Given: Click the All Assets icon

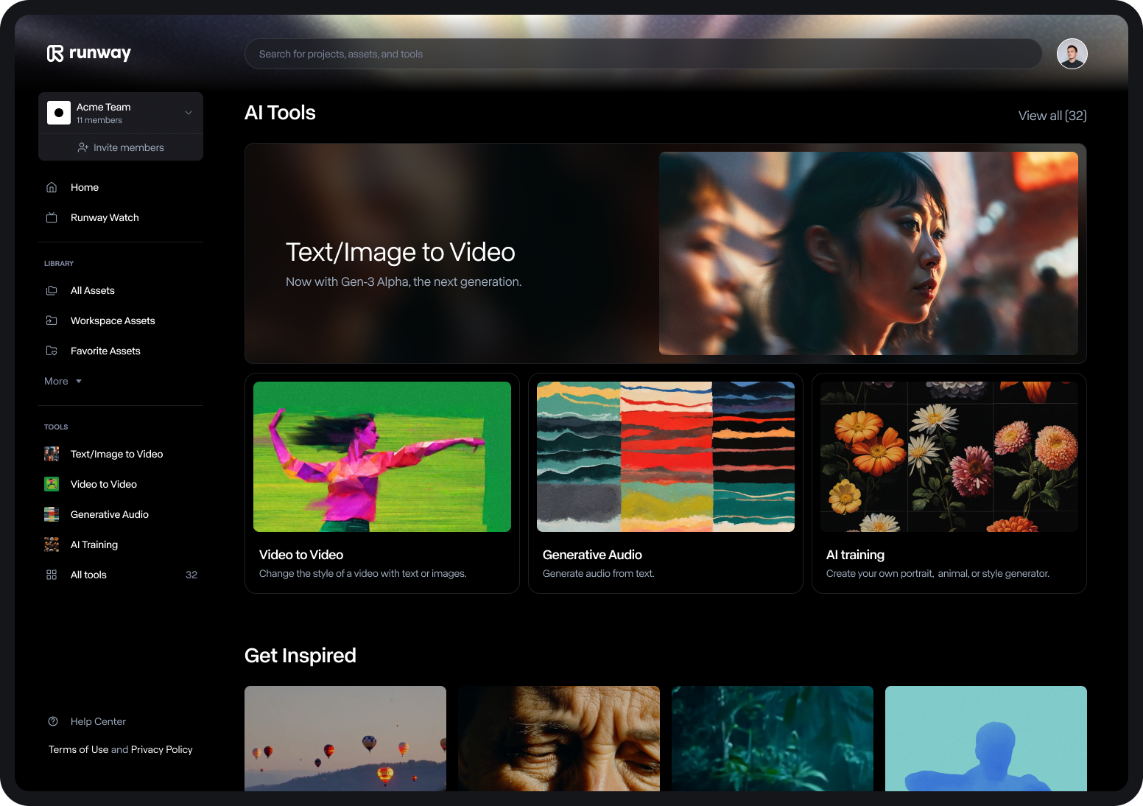Looking at the screenshot, I should coord(52,290).
